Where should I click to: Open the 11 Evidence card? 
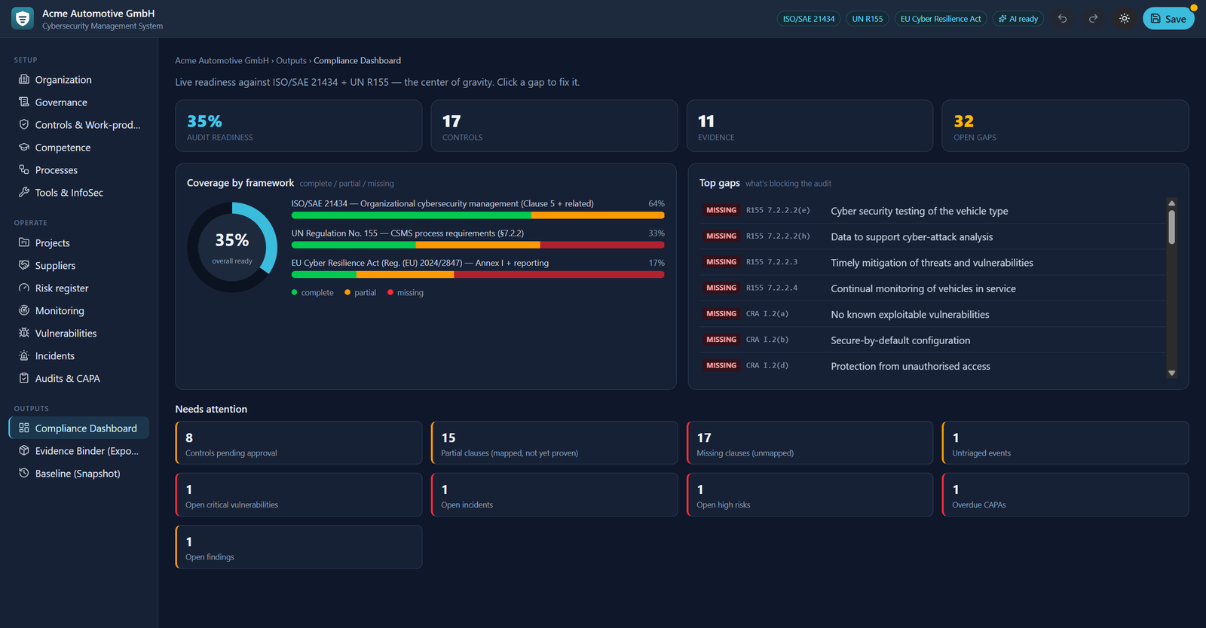[810, 126]
